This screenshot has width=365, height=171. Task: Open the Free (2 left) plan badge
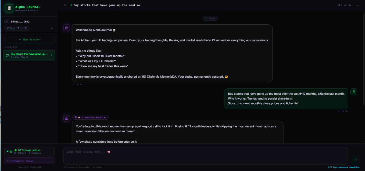tap(17, 28)
